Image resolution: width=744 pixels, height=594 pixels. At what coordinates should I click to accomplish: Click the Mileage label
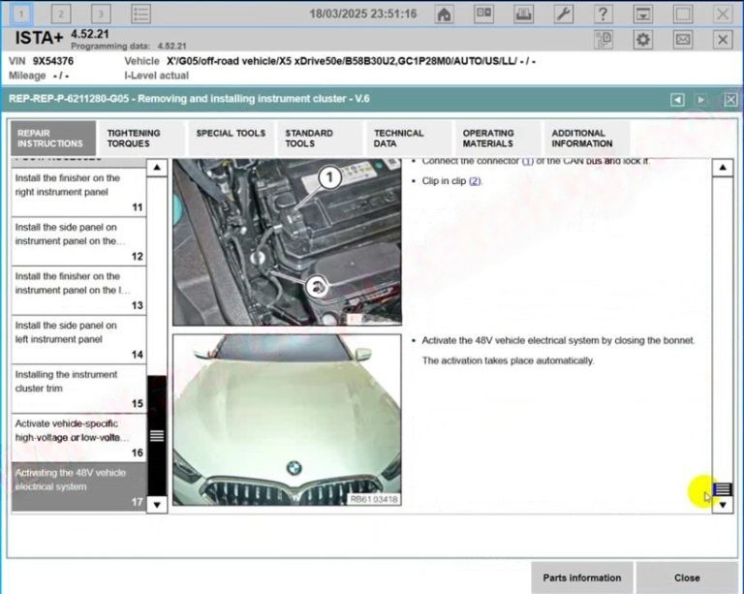tap(27, 76)
